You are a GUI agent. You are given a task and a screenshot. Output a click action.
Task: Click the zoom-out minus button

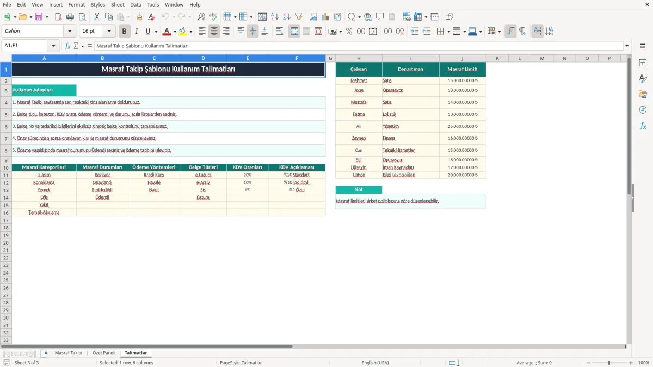pyautogui.click(x=588, y=363)
